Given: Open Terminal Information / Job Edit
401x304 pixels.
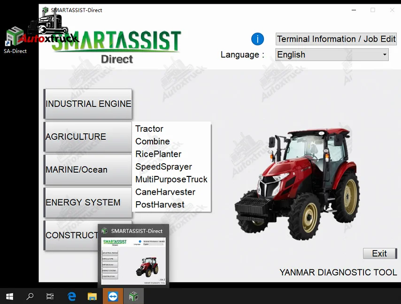Looking at the screenshot, I should (336, 39).
